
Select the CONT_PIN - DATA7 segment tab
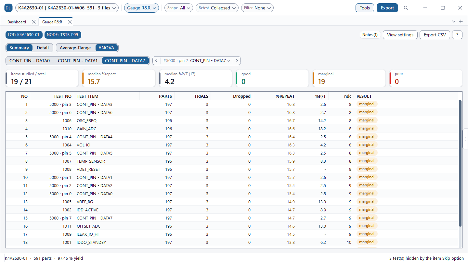tap(125, 60)
